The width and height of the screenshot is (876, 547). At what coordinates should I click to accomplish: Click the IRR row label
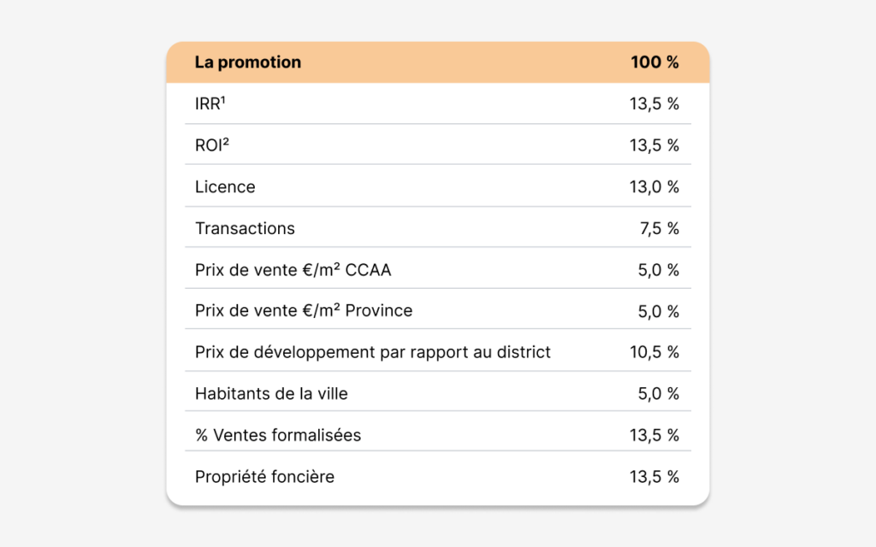tap(210, 103)
